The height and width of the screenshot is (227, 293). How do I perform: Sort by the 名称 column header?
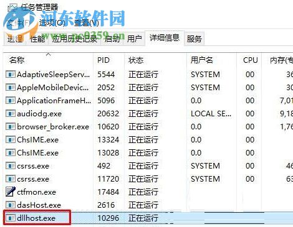point(48,60)
